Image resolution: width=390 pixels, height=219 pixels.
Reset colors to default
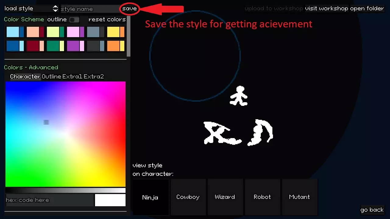107,19
